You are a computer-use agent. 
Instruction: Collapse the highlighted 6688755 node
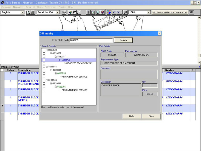point(60,60)
